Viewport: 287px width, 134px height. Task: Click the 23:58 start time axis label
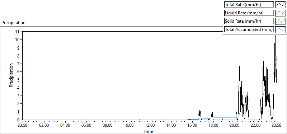coord(23,126)
